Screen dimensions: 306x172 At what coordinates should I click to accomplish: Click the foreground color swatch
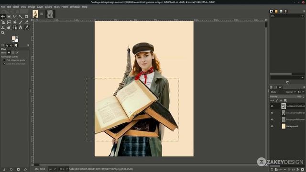coord(13,38)
